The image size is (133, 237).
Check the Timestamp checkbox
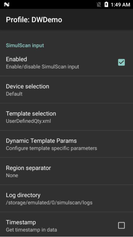point(122,226)
